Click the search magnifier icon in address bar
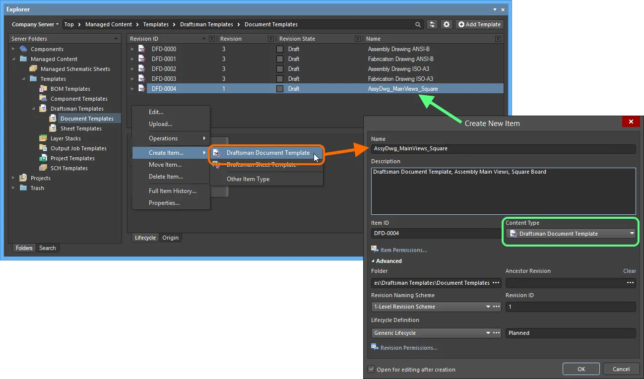Screen dimensions: 644x379 pos(418,24)
